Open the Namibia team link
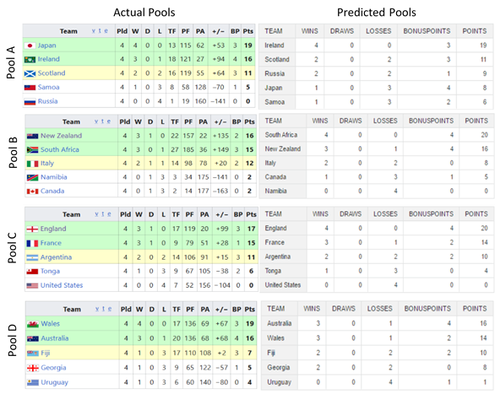 (x=54, y=177)
